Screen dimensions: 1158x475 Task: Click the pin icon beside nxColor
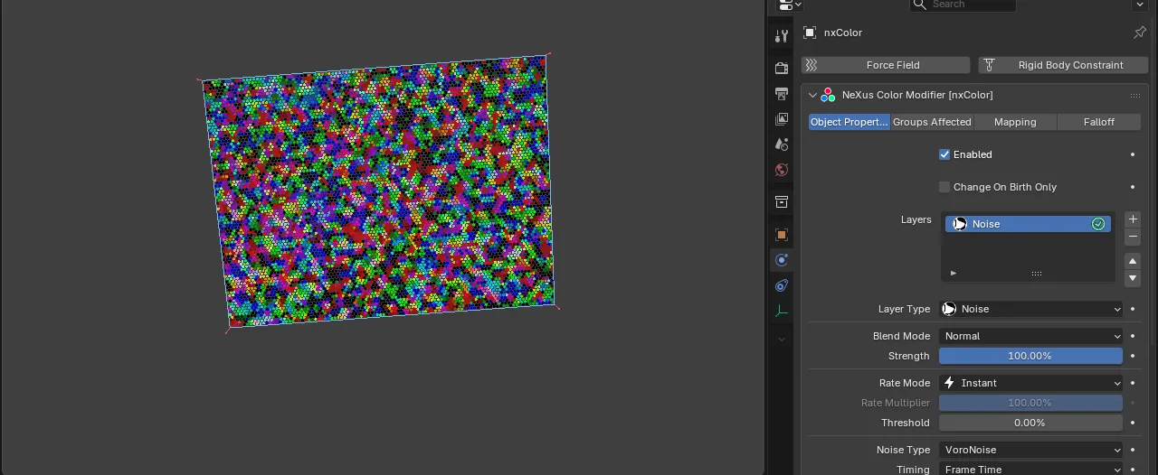click(1140, 33)
